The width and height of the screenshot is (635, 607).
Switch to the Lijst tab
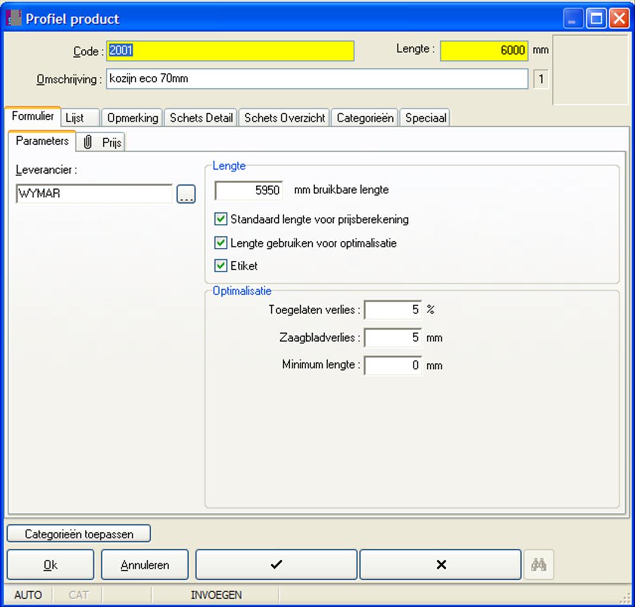pos(80,118)
